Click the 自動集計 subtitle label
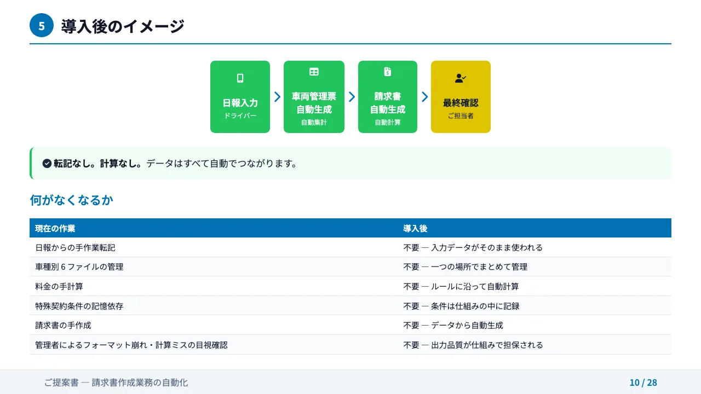The height and width of the screenshot is (394, 701). [314, 123]
